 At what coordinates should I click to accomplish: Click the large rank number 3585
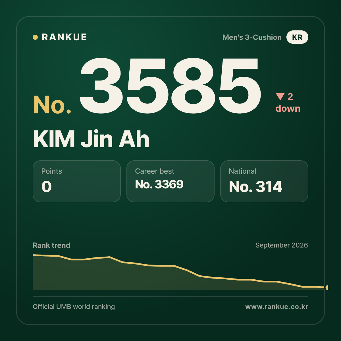[170, 86]
